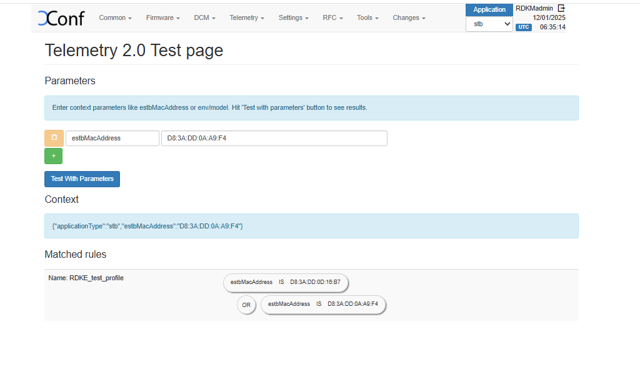This screenshot has height=377, width=640.
Task: Click the D8:3A:DD:0D:16:B7 rule condition
Action: [x=286, y=282]
